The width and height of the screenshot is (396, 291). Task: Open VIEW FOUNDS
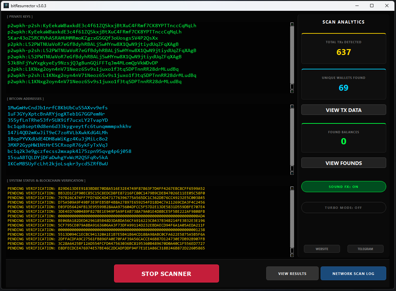(x=344, y=163)
